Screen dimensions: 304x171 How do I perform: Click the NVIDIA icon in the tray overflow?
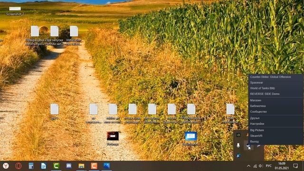click(238, 135)
